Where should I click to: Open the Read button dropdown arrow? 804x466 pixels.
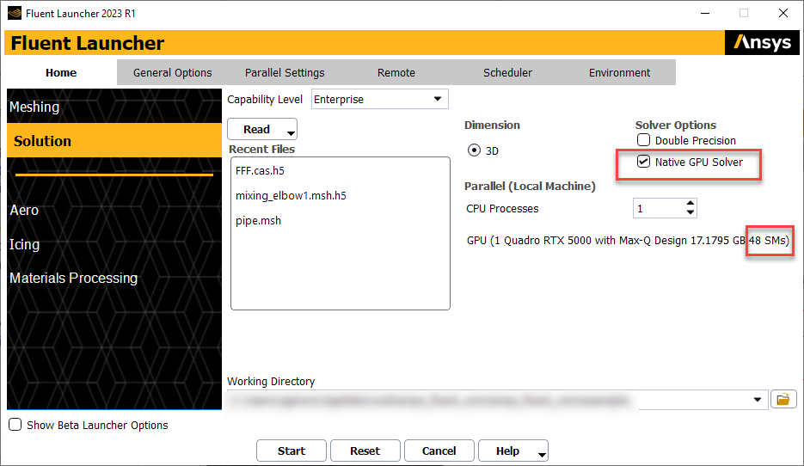pyautogui.click(x=291, y=133)
